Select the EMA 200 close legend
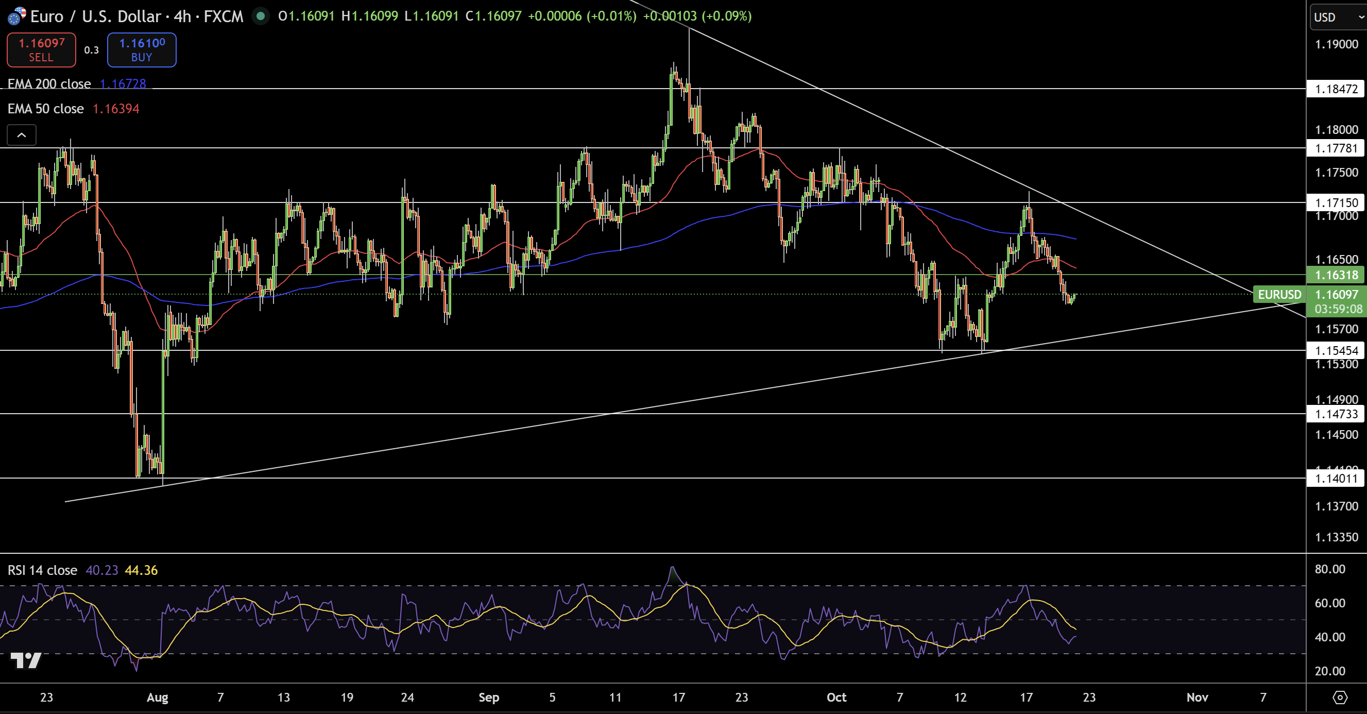 [49, 84]
